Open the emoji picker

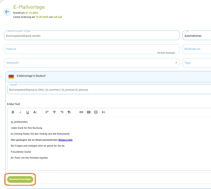point(96,112)
